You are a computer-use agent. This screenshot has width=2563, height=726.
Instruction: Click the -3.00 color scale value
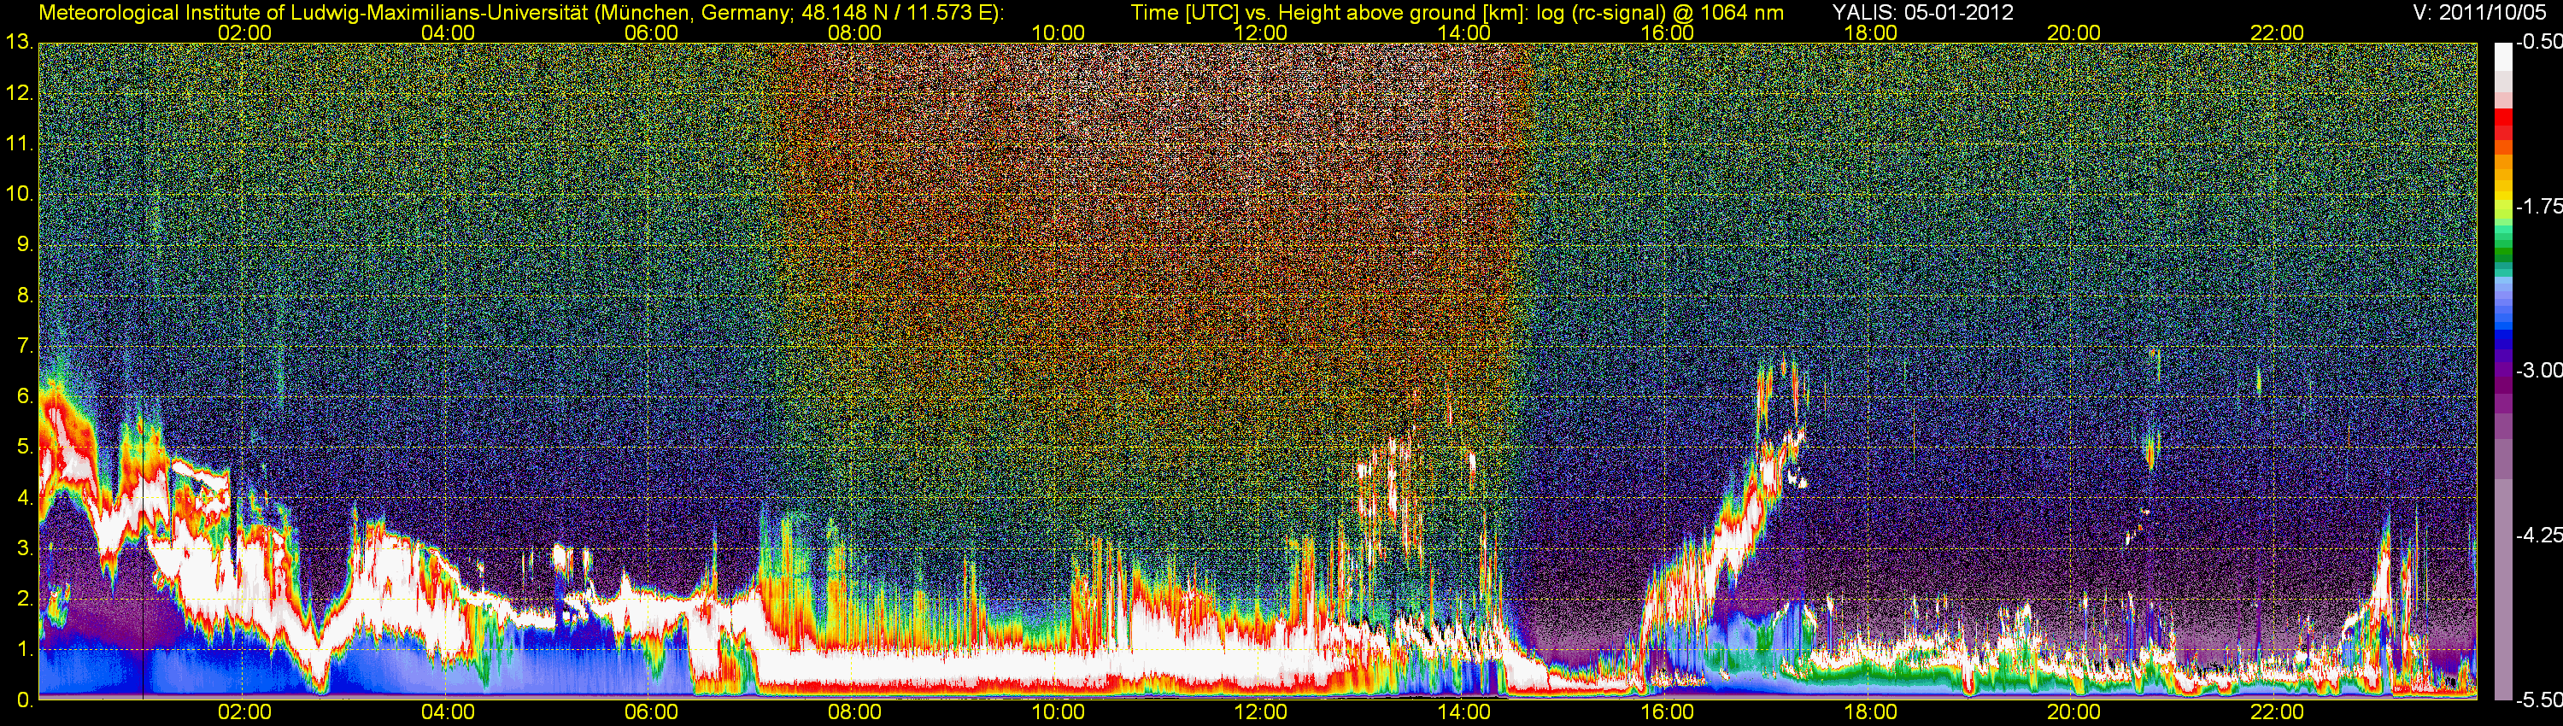pos(2538,371)
